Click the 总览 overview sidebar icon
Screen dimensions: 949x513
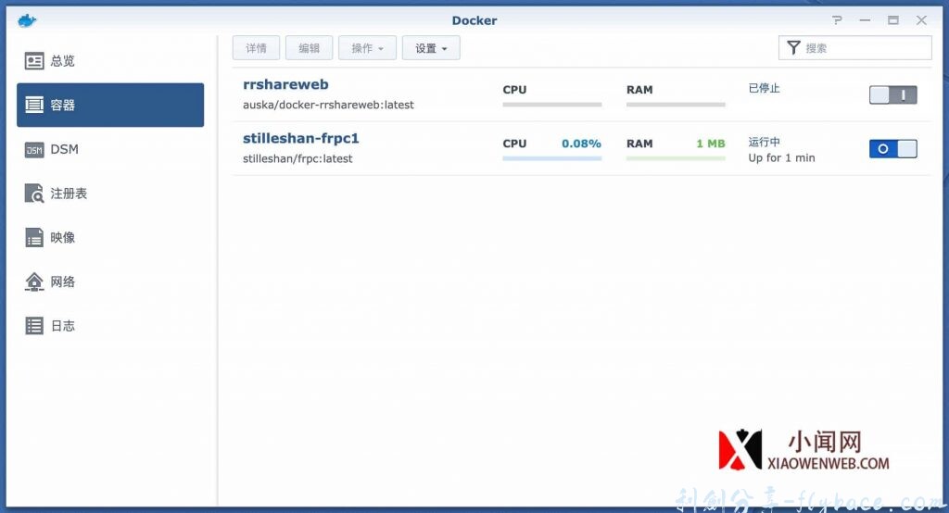tap(34, 61)
